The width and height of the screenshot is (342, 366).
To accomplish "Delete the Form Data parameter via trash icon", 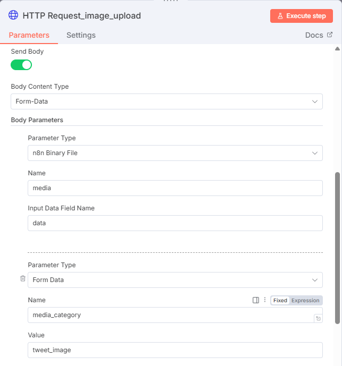I will [22, 278].
